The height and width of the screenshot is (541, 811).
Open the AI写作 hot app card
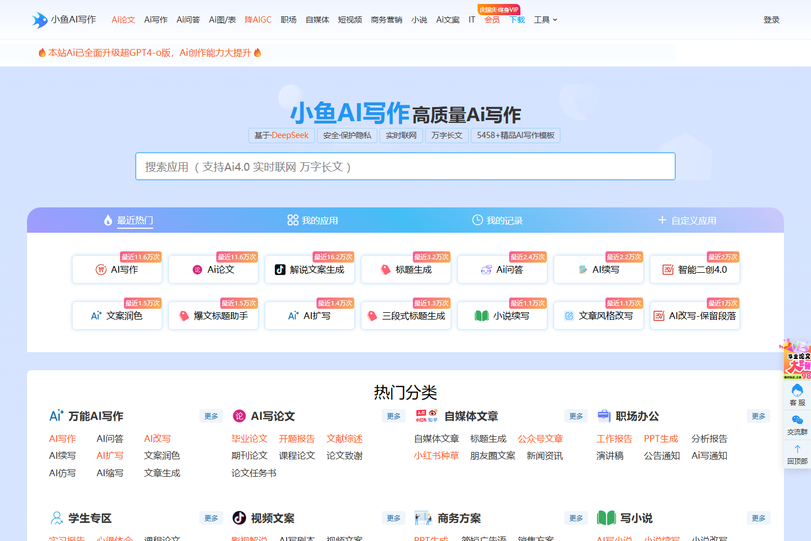117,269
